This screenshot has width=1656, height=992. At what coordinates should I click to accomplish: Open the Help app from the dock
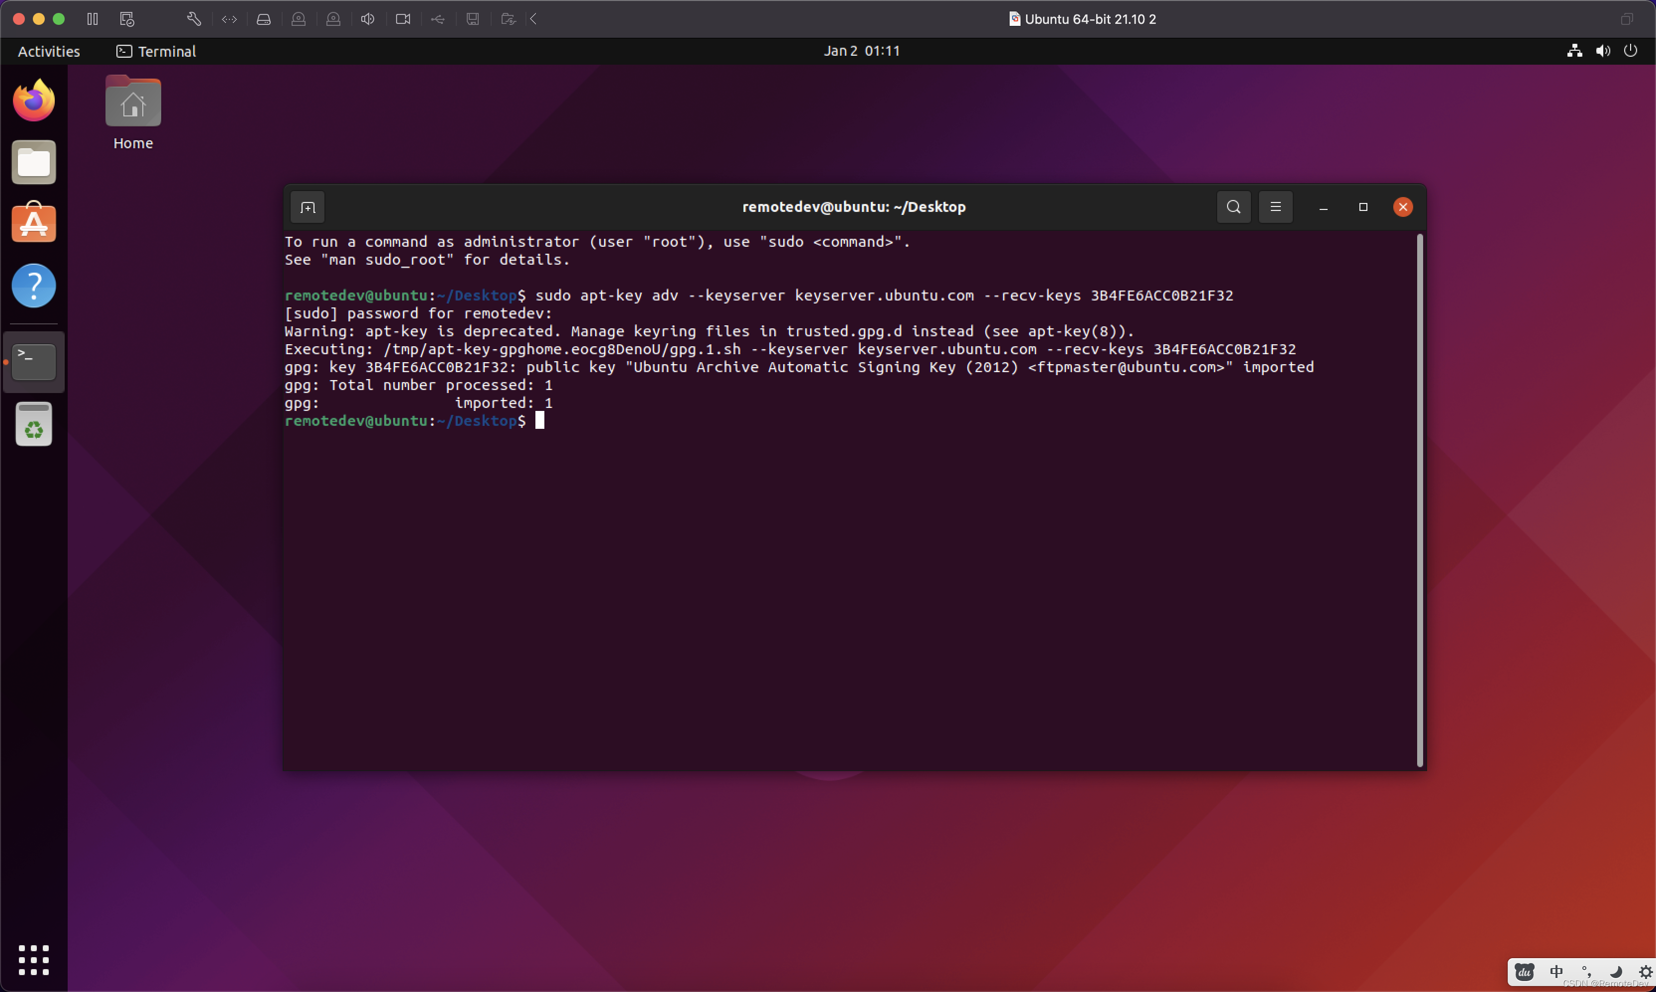(x=33, y=286)
